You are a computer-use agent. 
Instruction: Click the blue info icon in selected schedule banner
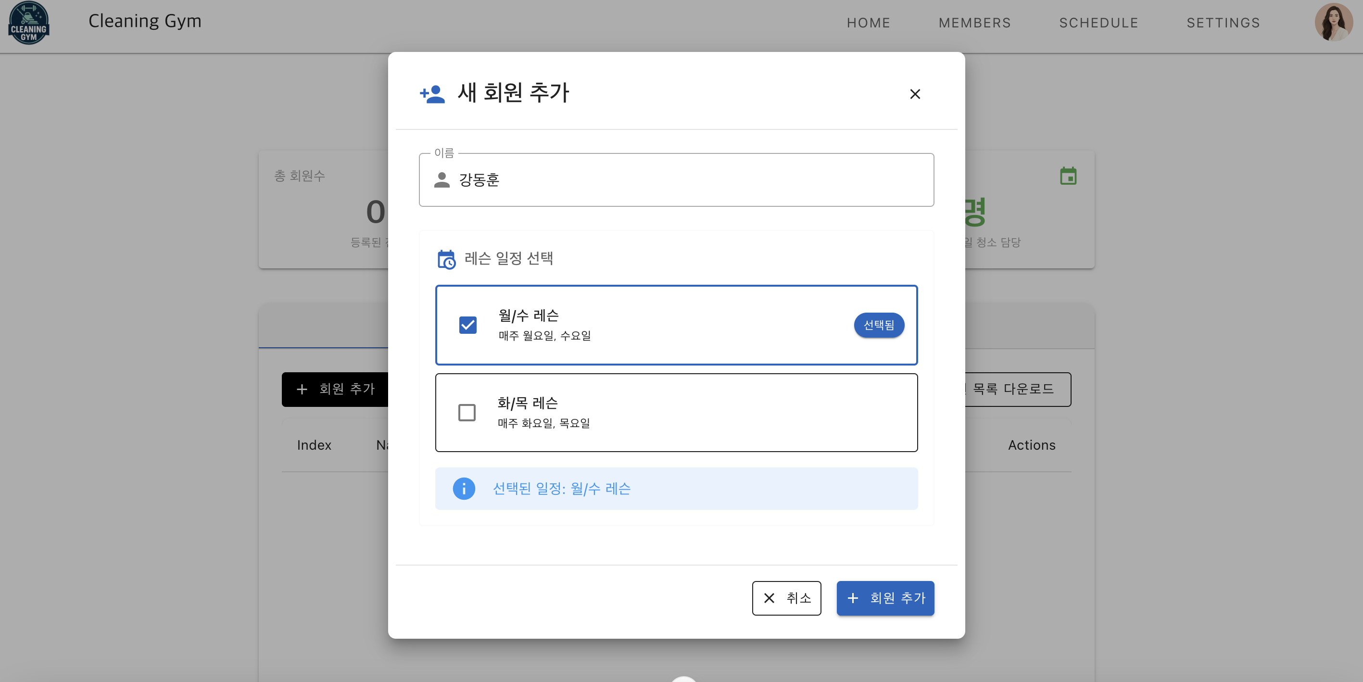point(464,488)
